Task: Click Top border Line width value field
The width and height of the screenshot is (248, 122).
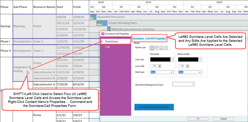Action: tap(154, 66)
